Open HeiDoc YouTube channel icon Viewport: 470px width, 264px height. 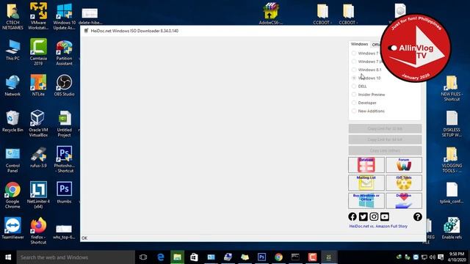(x=385, y=217)
